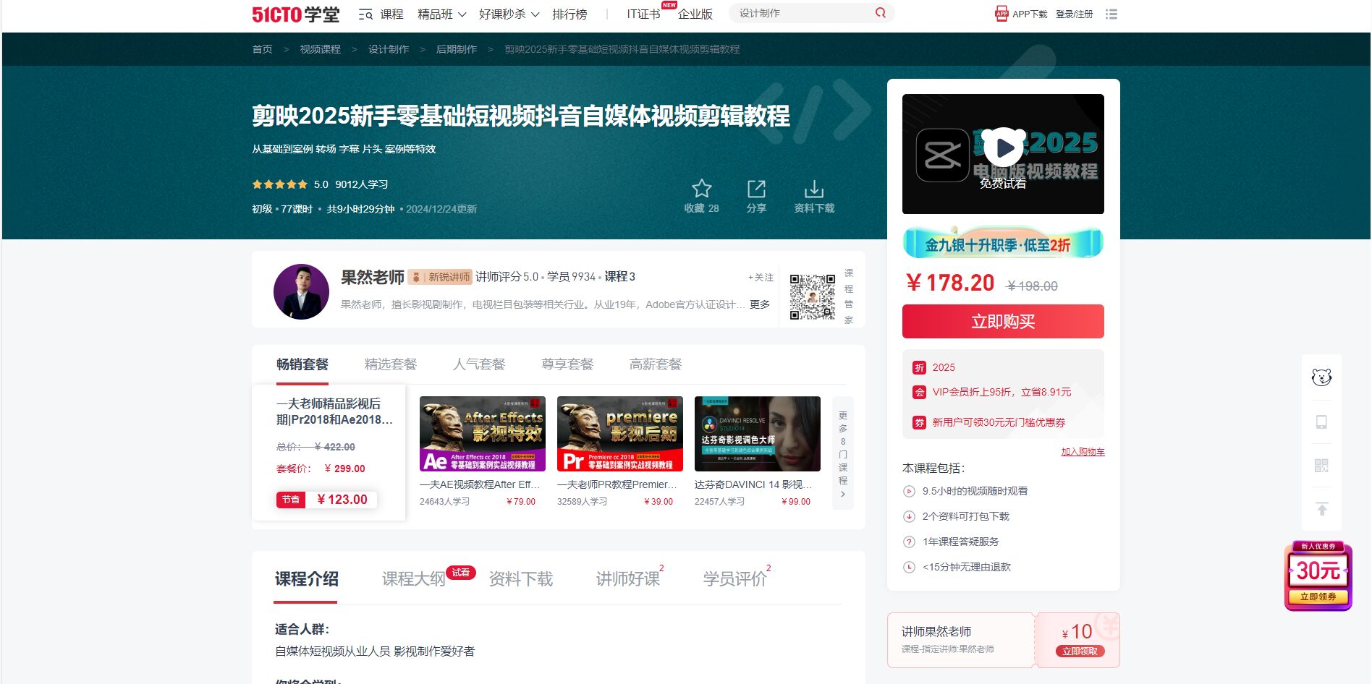This screenshot has width=1372, height=684.
Task: Switch to the 课程介绍 tab
Action: click(306, 579)
